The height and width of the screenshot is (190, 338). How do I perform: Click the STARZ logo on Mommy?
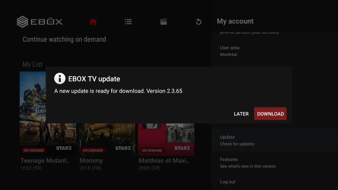point(123,148)
